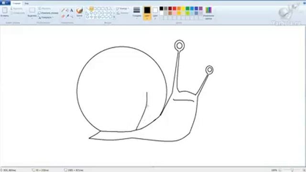306x172 pixels.
Task: Open the Edit colors dialog
Action: 208,13
